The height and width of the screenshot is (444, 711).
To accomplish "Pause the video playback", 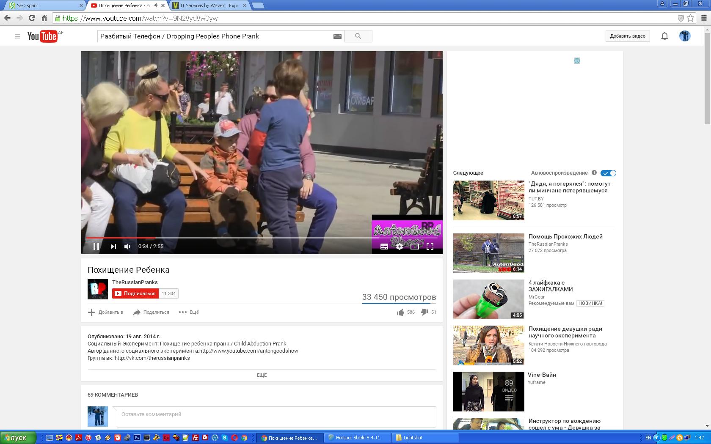I will pos(96,247).
